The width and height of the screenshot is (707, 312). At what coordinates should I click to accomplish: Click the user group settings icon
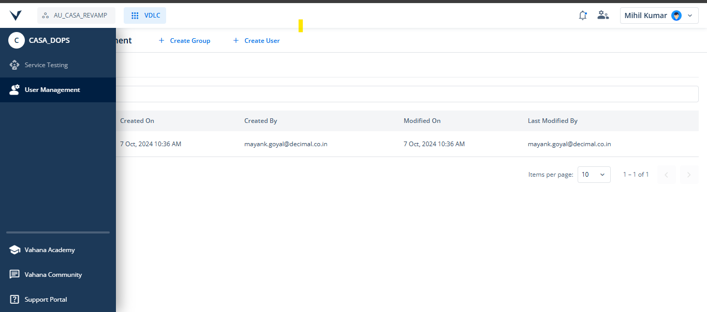[x=603, y=15]
